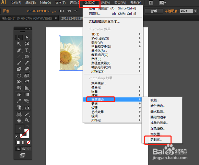Select the Magic Wand tool

tap(19, 44)
